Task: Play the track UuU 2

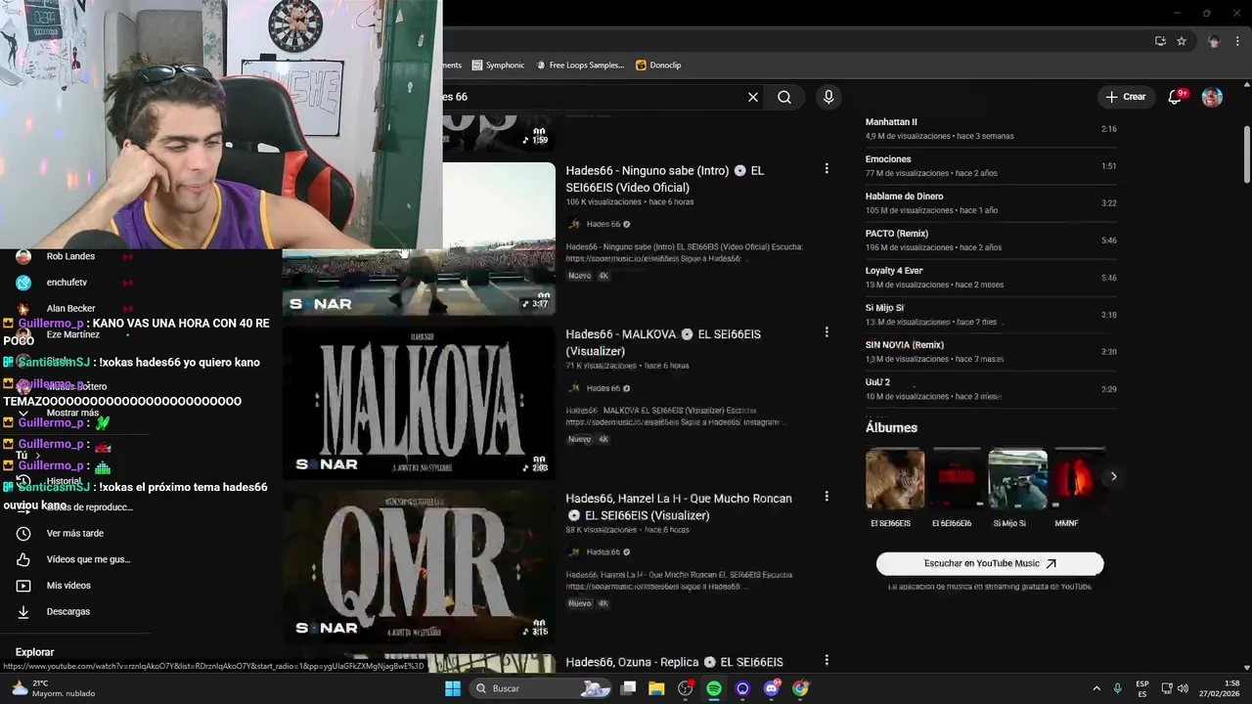Action: [x=991, y=389]
